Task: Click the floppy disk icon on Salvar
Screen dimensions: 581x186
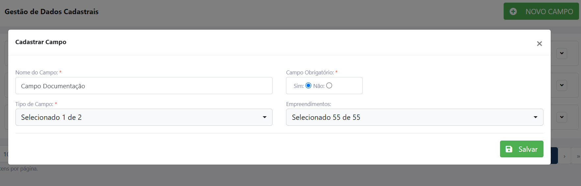Action: click(509, 149)
